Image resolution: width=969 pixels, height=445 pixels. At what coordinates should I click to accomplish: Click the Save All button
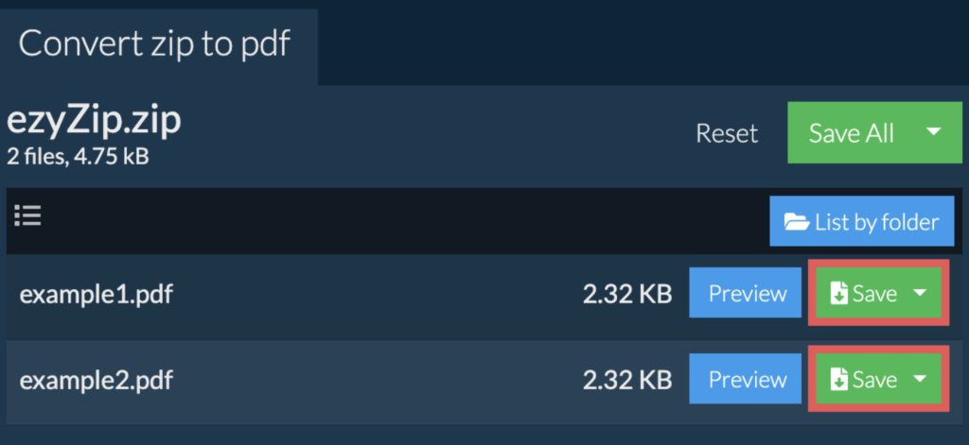click(851, 133)
